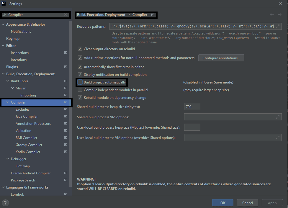Select Notifications in settings tree
This screenshot has width=288, height=208.
pos(21,31)
